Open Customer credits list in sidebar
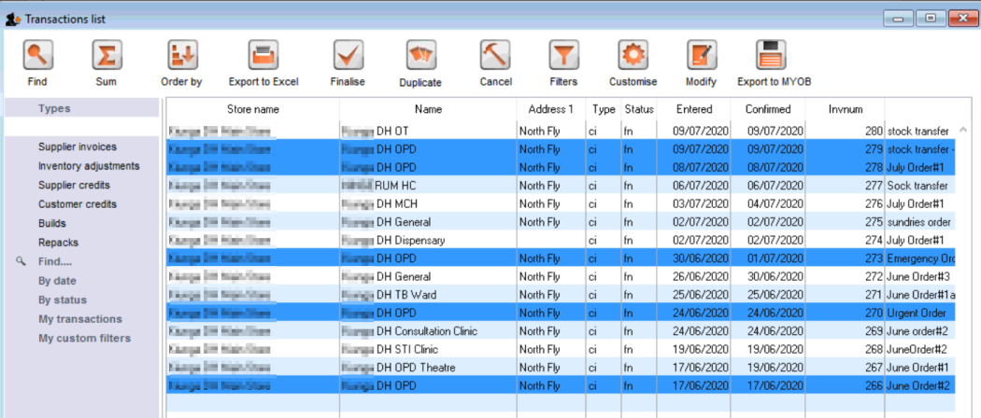The height and width of the screenshot is (418, 981). [78, 204]
